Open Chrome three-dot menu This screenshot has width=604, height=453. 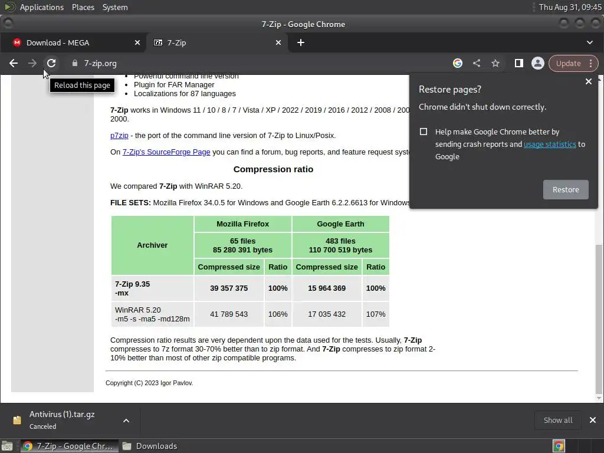(591, 63)
